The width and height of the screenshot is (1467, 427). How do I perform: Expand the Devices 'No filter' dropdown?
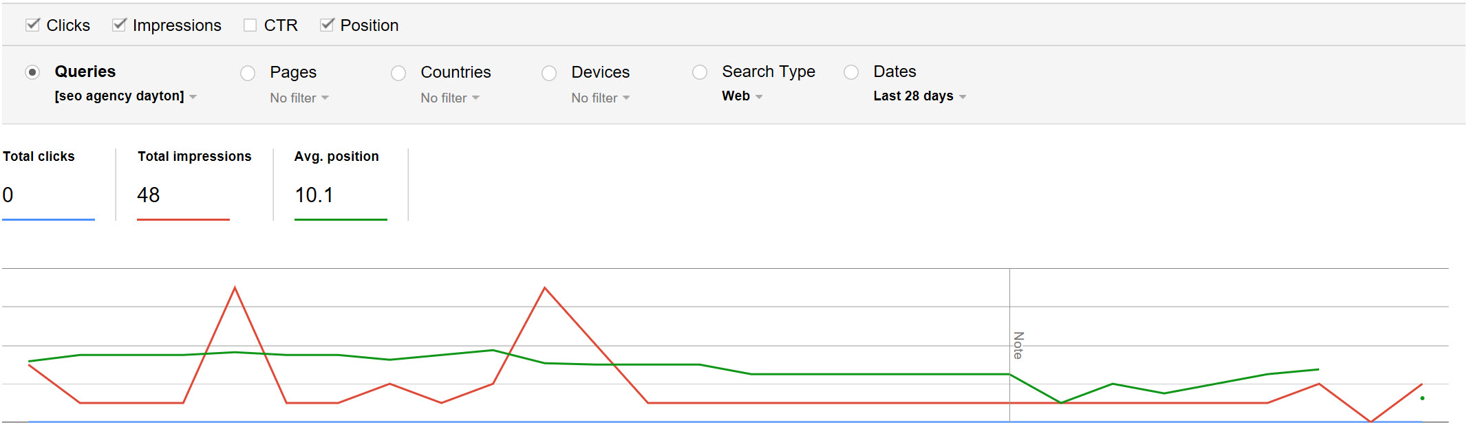[x=601, y=98]
